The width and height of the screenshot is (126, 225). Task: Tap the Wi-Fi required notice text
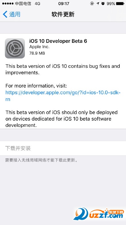point(41,160)
